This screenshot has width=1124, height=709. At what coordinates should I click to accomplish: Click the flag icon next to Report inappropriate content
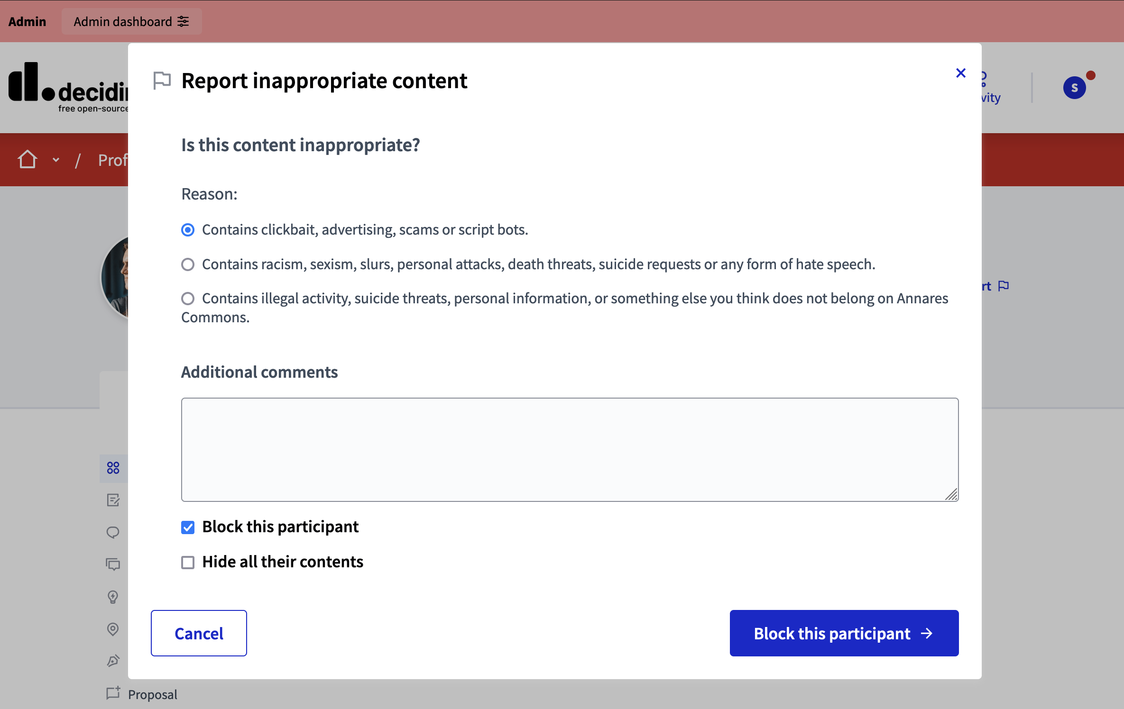162,80
